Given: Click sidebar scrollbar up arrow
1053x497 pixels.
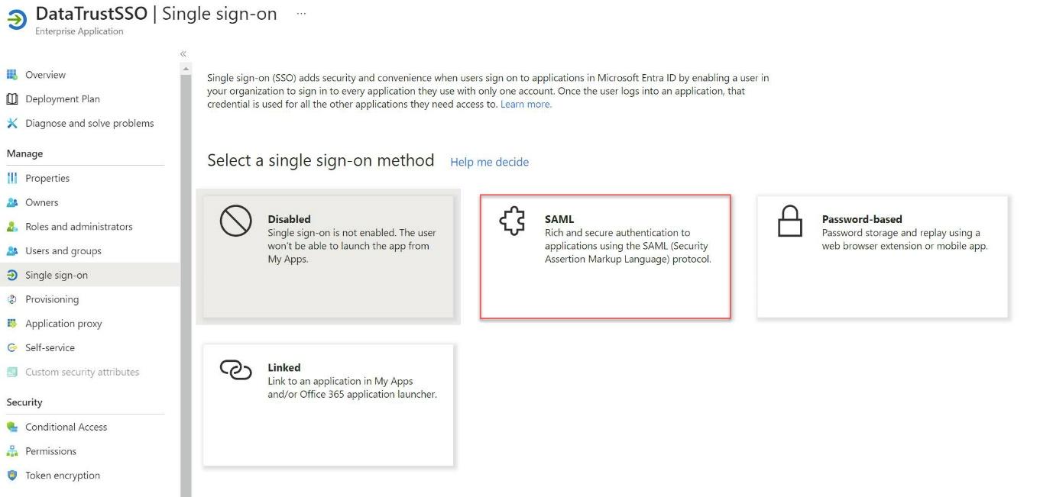Looking at the screenshot, I should click(186, 69).
